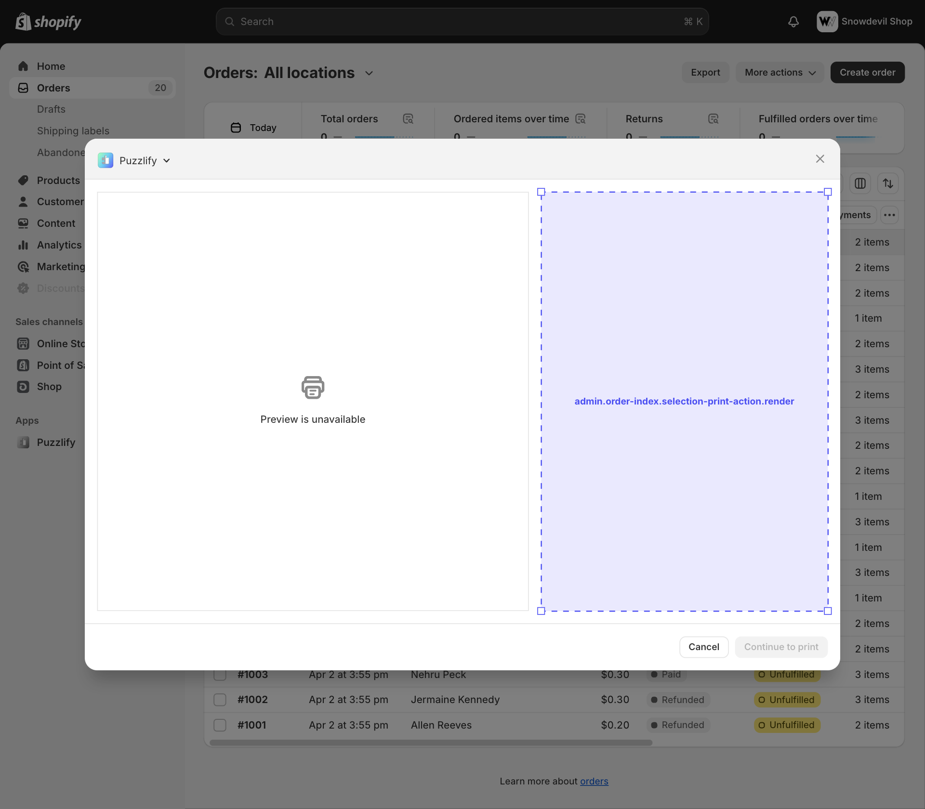Image resolution: width=925 pixels, height=809 pixels.
Task: Click Total orders report icon
Action: [408, 119]
